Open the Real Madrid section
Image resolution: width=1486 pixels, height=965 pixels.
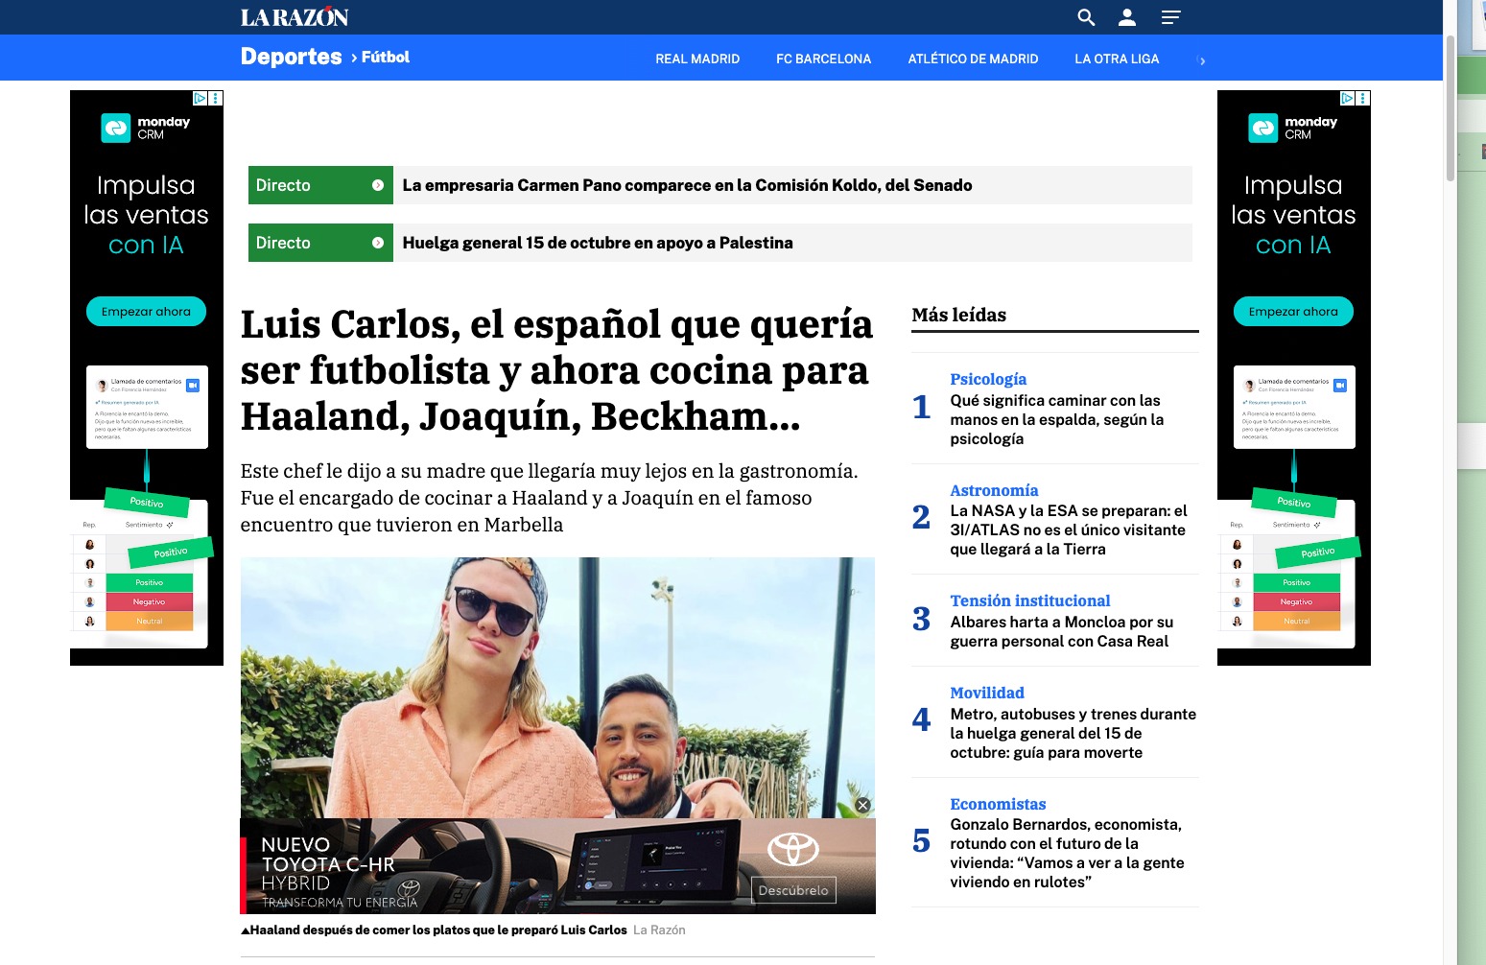click(697, 59)
